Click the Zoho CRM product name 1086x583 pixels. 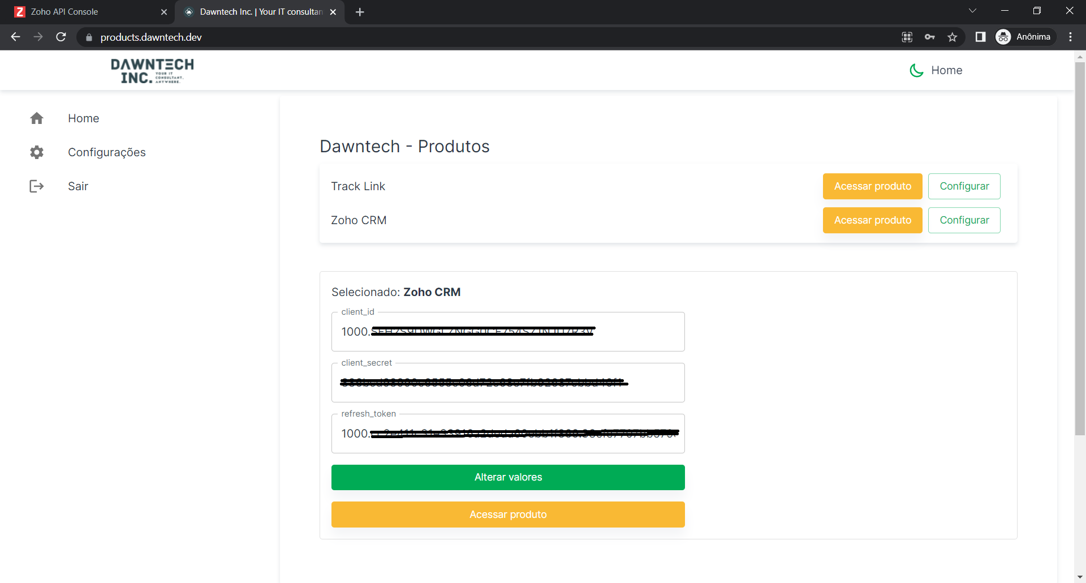[x=359, y=220]
